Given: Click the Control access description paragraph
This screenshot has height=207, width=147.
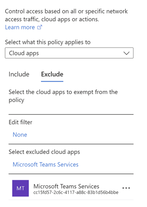Looking at the screenshot, I should click(66, 15).
